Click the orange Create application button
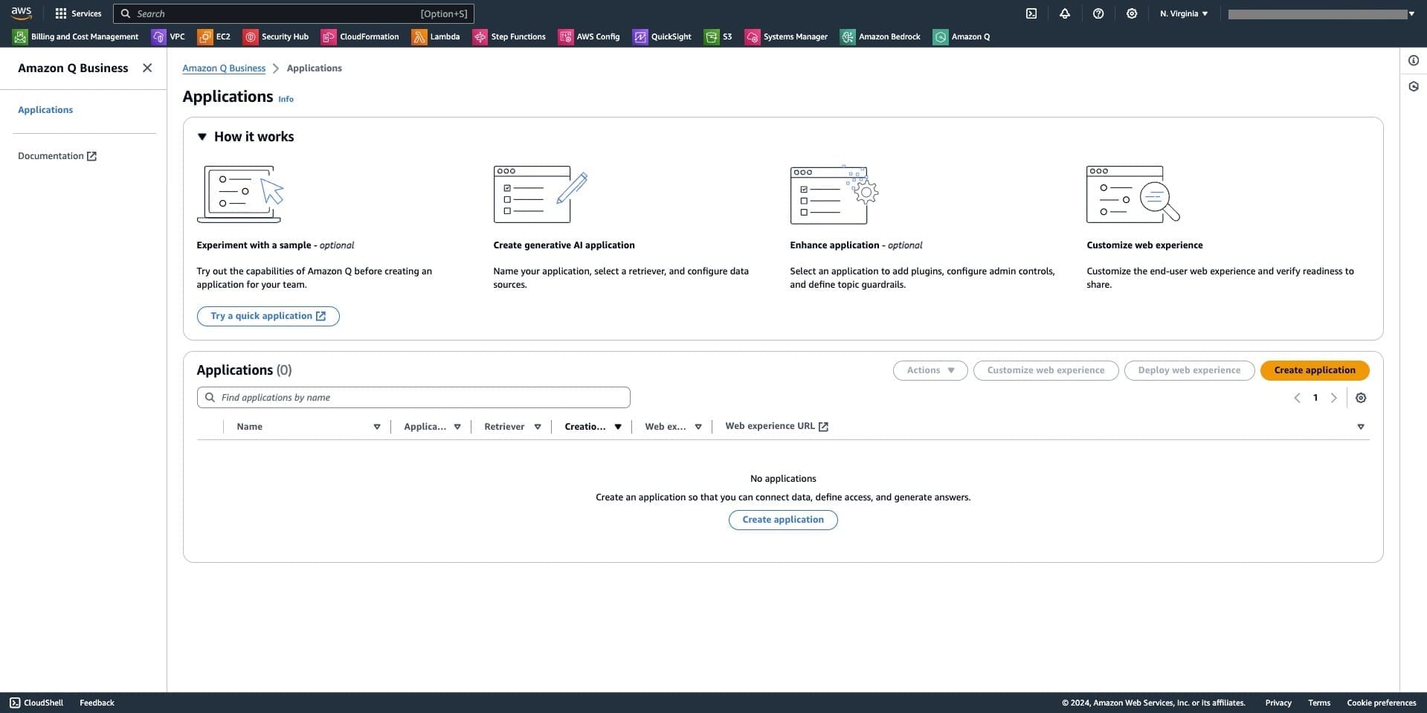1427x713 pixels. point(1314,370)
